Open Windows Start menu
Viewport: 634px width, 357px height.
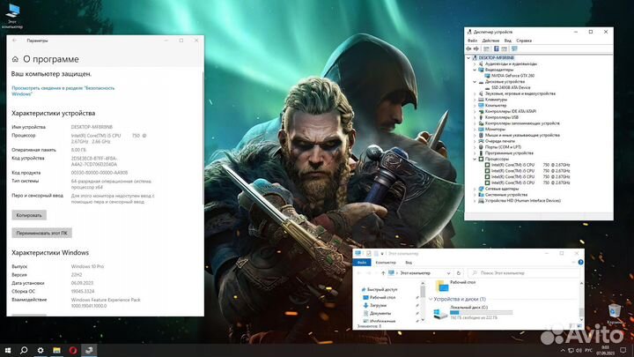click(8, 350)
